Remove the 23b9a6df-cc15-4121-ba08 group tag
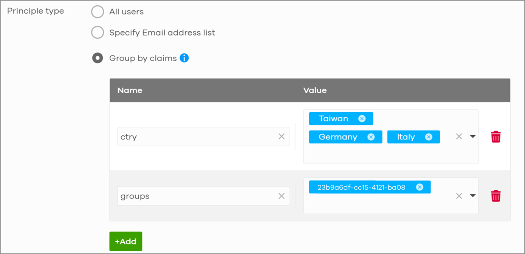This screenshot has width=525, height=254. click(419, 187)
